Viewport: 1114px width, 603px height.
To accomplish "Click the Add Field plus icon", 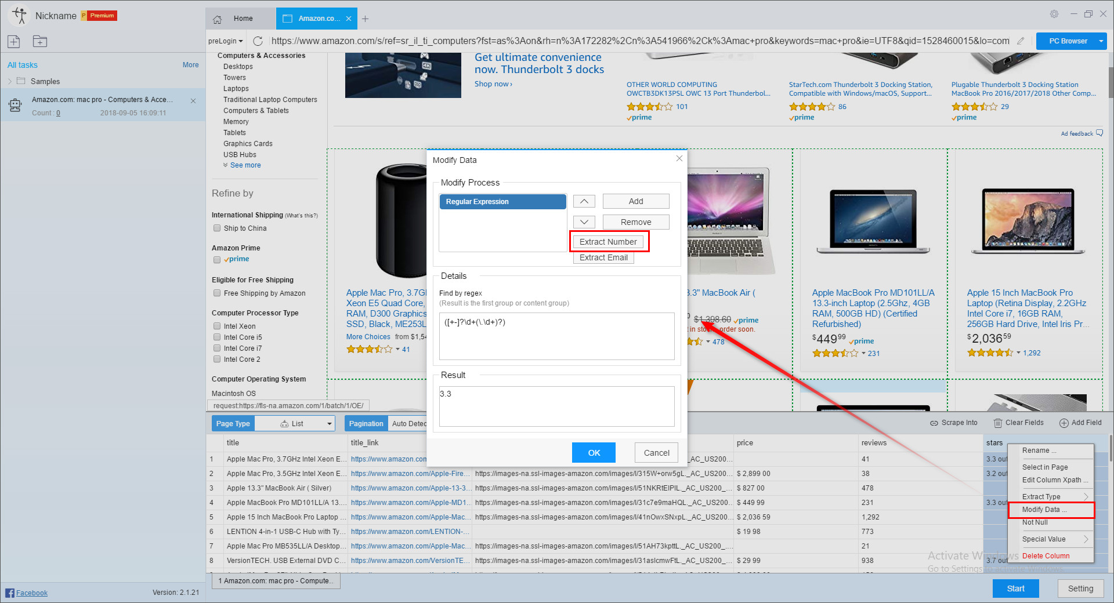I will pos(1064,423).
